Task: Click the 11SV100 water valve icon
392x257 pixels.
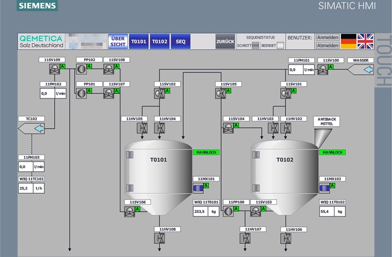Action: coord(323,69)
